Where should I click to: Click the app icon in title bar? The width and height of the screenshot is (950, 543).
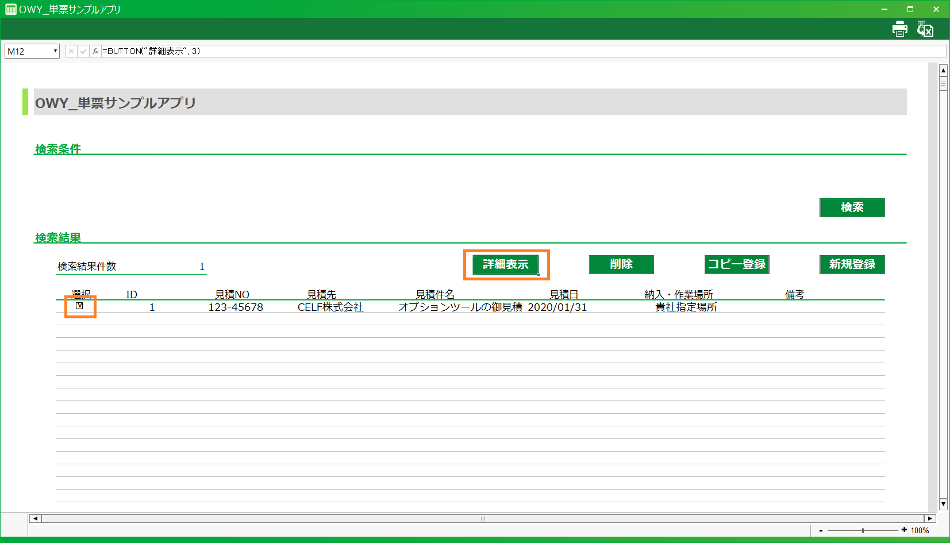click(x=10, y=9)
